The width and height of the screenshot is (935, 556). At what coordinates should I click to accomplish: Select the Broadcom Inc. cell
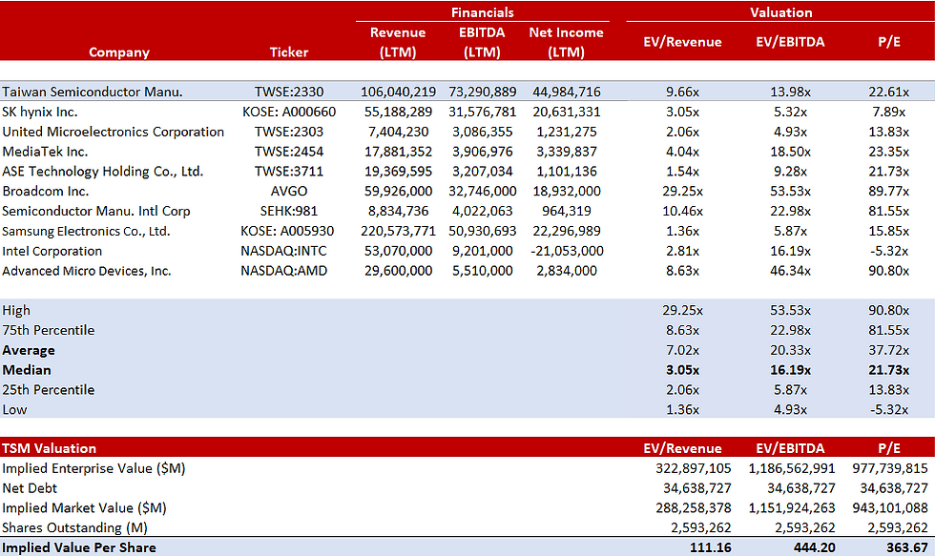(x=46, y=192)
